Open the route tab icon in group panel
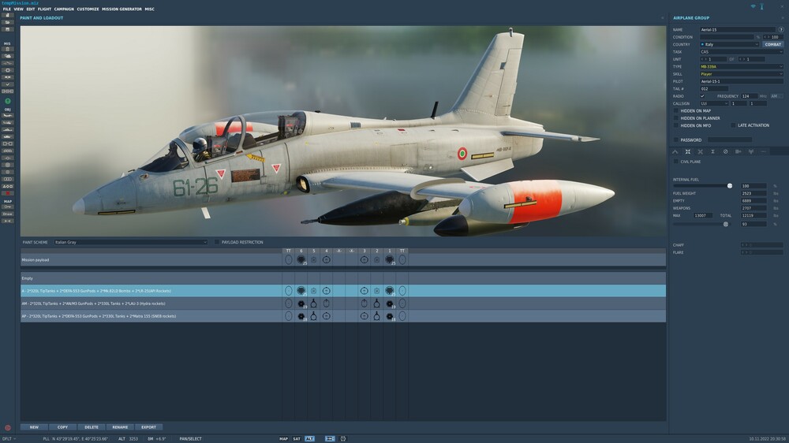 (675, 152)
